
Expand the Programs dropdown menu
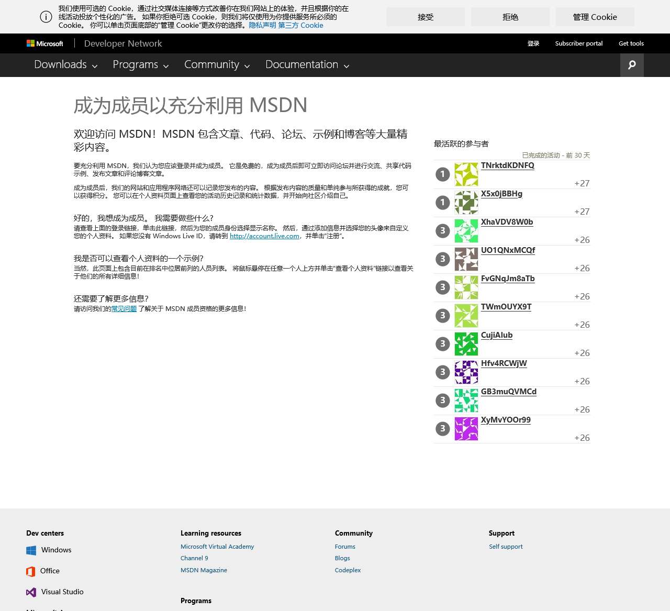point(140,65)
